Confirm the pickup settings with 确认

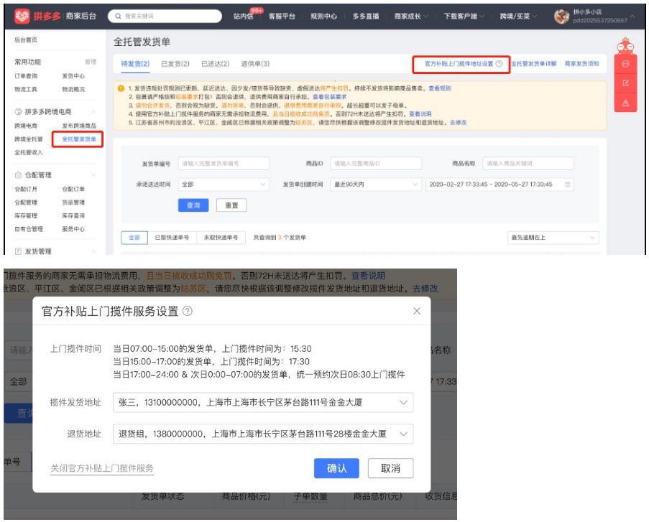tap(337, 468)
